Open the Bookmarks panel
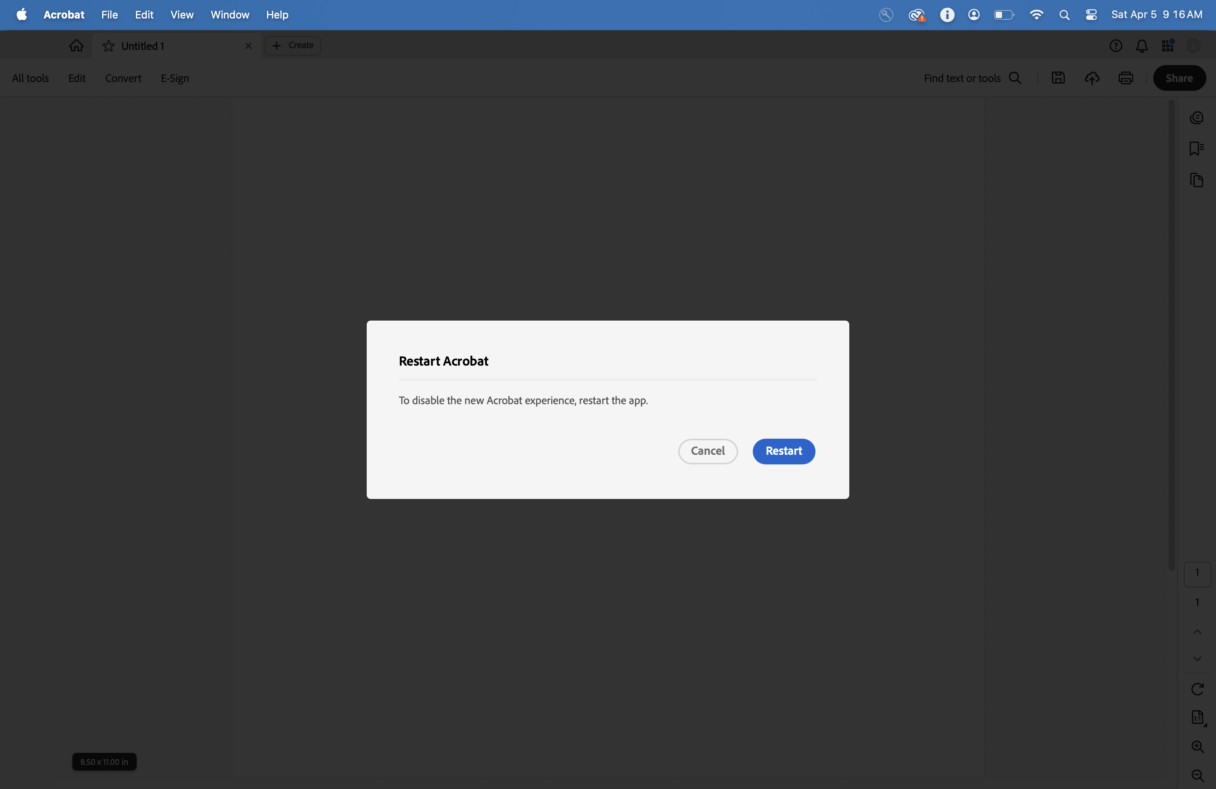1216x789 pixels. pyautogui.click(x=1198, y=149)
